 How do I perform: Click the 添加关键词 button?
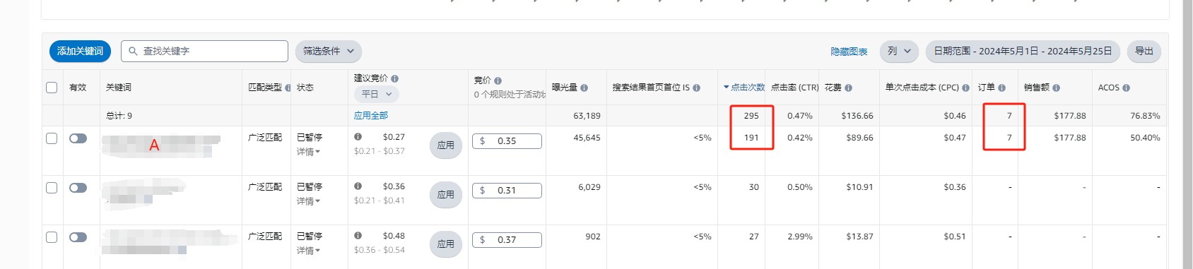(80, 51)
